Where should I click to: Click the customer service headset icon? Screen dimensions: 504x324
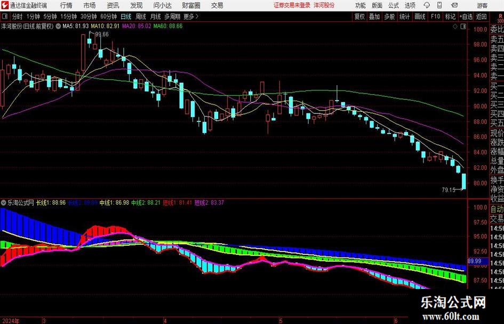[x=427, y=5]
